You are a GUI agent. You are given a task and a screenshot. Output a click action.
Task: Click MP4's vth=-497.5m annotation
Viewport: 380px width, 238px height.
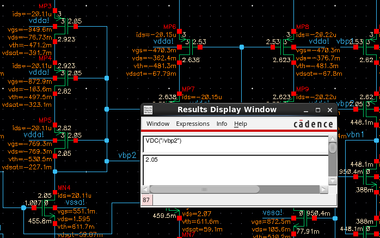(30, 97)
